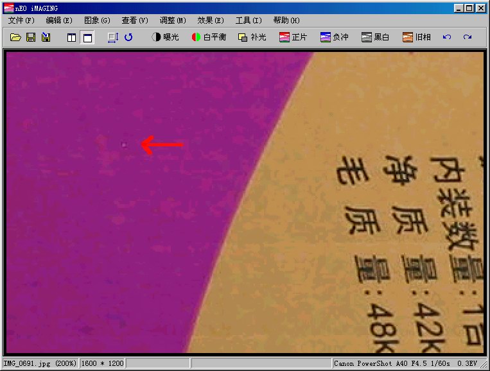Select the crop tool icon

112,38
